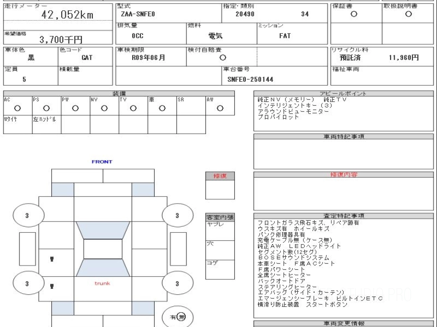Click the 全席シートヒーター line
The image size is (437, 327).
click(284, 275)
